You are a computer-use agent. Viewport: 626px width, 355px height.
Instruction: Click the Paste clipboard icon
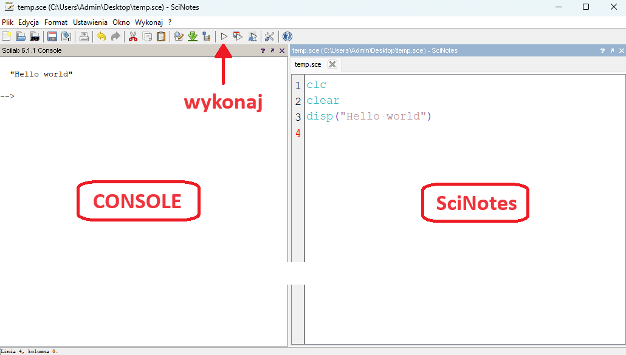161,36
